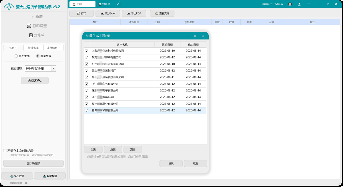Click the 金额 column header in main table

point(271,22)
